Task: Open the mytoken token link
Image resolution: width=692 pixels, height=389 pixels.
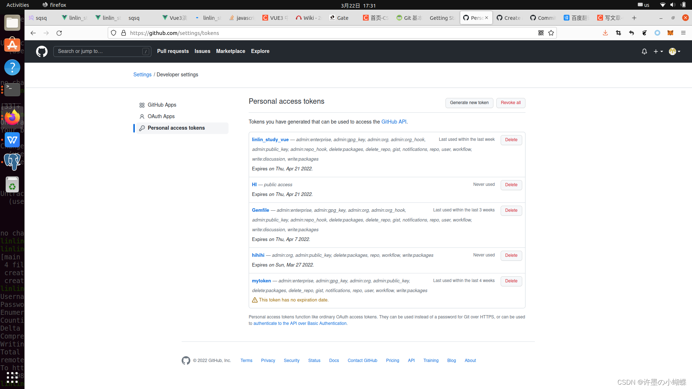Action: coord(261,281)
